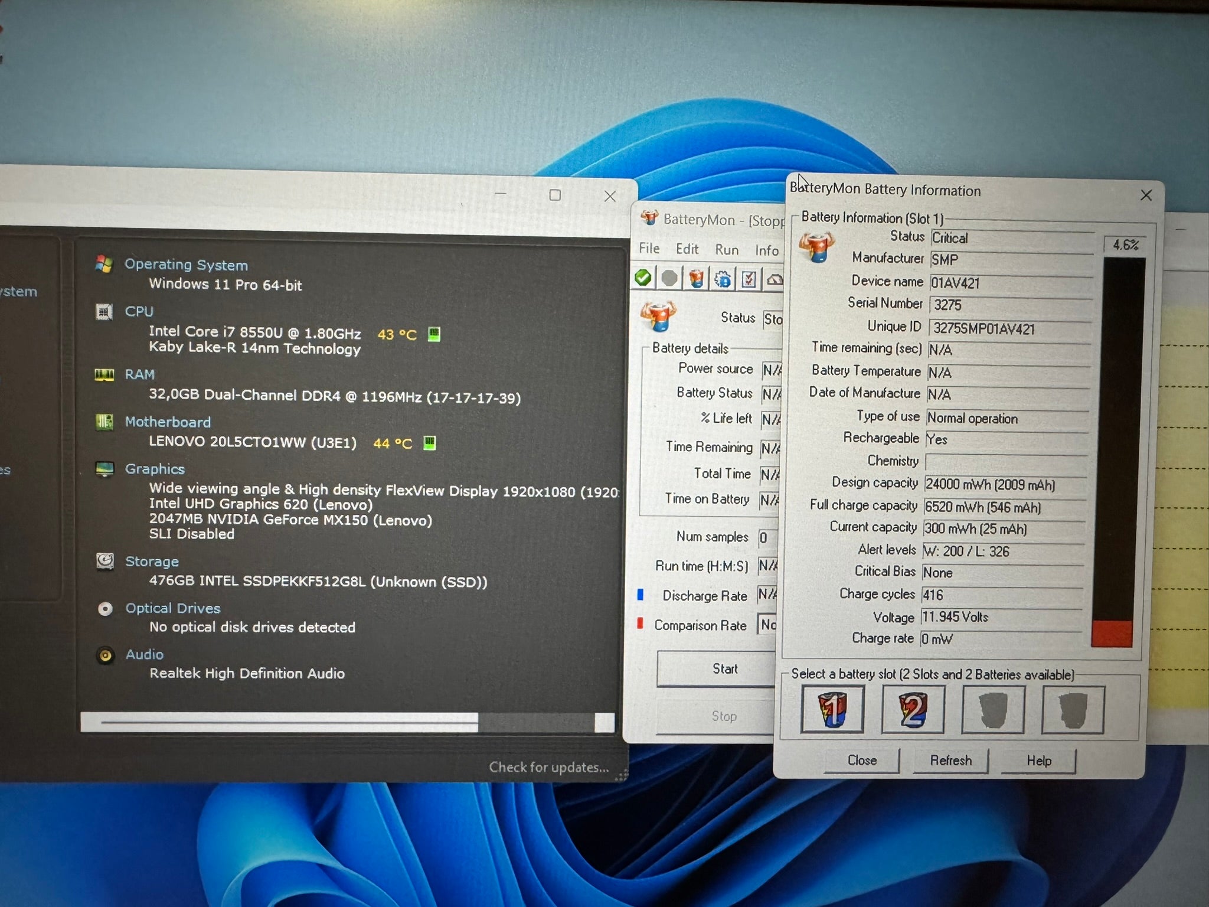Click the Audio speaker icon in Speccy

106,655
